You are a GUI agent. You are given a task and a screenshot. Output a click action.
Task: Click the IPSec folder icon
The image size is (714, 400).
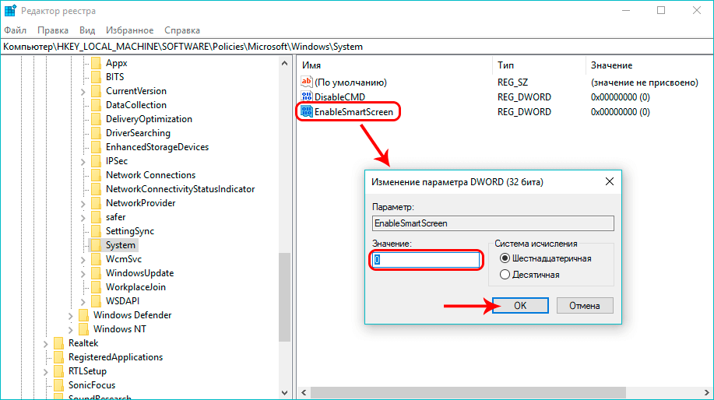pos(96,161)
